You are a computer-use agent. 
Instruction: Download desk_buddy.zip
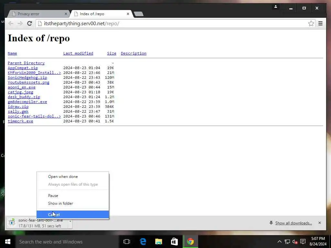[24, 97]
